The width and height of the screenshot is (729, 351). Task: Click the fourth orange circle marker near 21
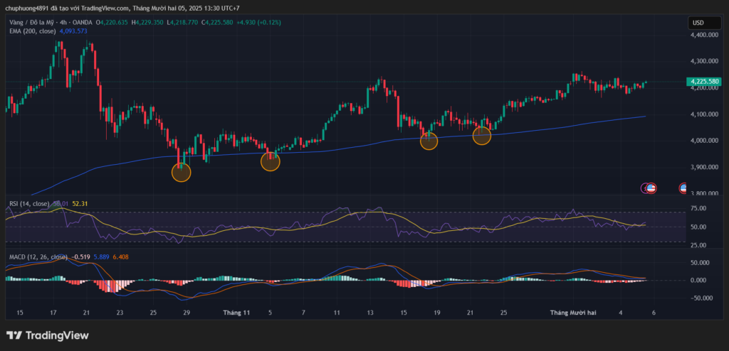tap(482, 136)
